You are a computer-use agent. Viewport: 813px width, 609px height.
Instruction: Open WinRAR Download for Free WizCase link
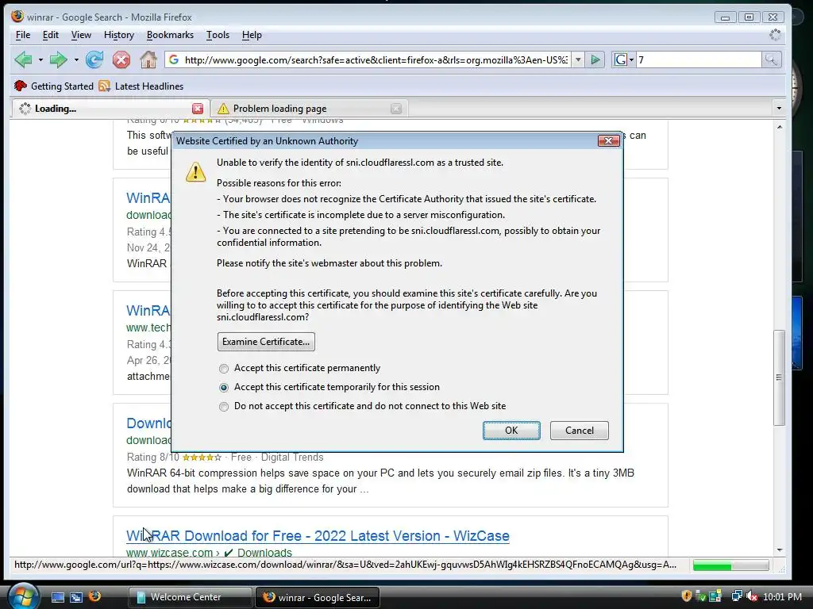click(x=318, y=535)
